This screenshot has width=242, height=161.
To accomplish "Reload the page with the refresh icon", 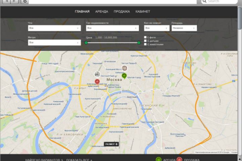I will [x=25, y=2].
